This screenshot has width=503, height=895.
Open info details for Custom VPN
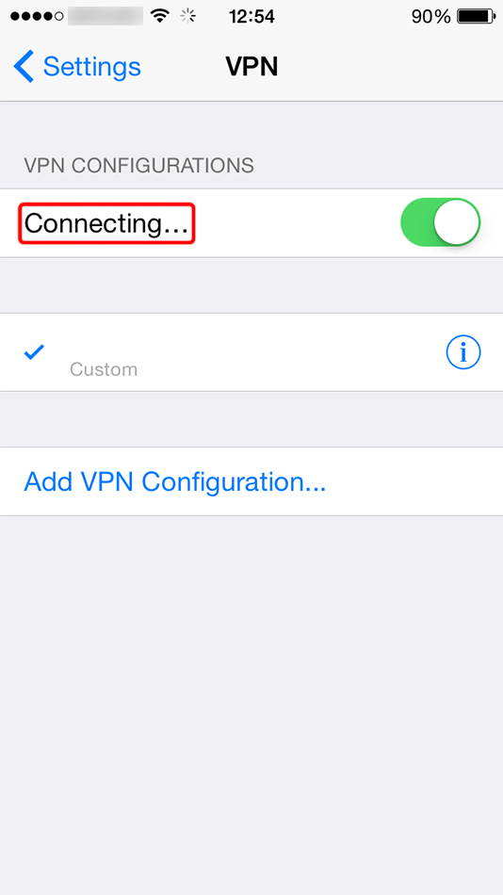click(x=463, y=352)
